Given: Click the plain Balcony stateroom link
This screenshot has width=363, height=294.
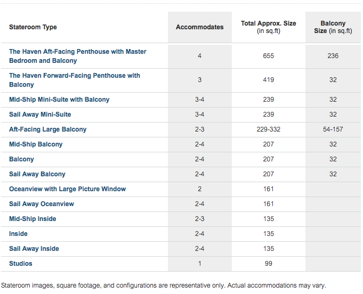Looking at the screenshot, I should point(21,159).
